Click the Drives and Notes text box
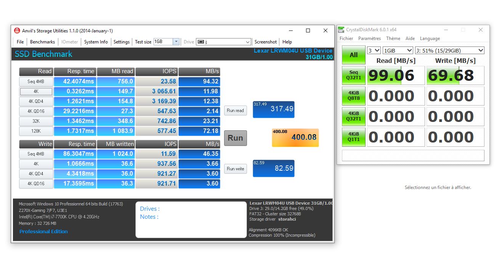The image size is (502, 266). [191, 220]
